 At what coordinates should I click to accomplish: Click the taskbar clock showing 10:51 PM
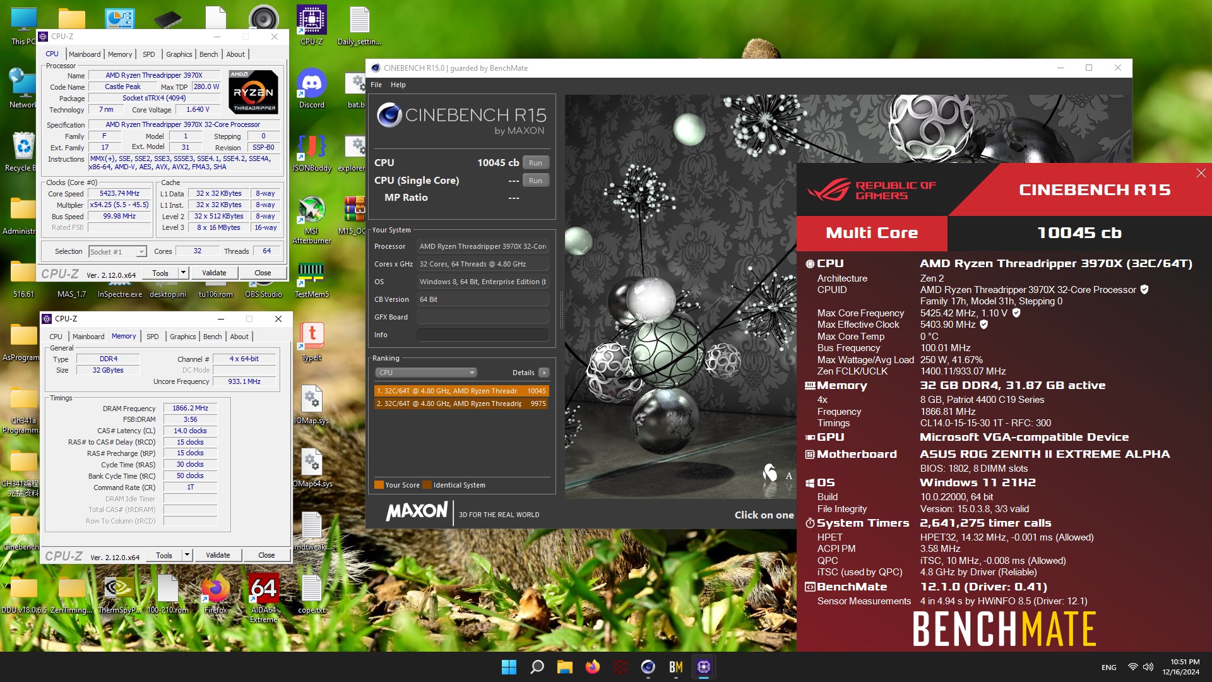(x=1180, y=667)
